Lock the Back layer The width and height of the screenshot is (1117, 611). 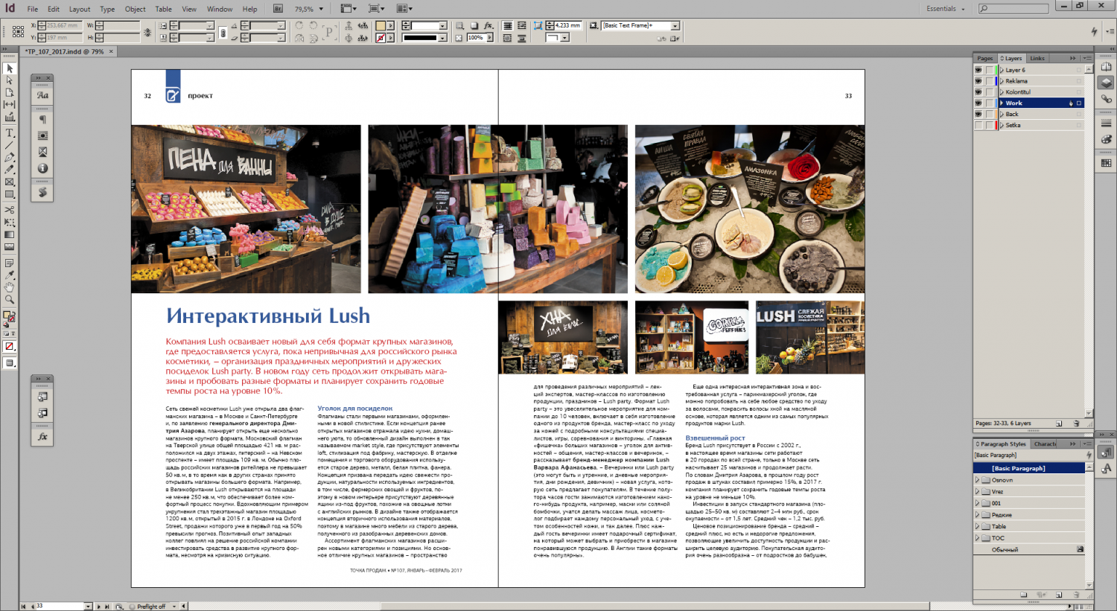(x=990, y=114)
